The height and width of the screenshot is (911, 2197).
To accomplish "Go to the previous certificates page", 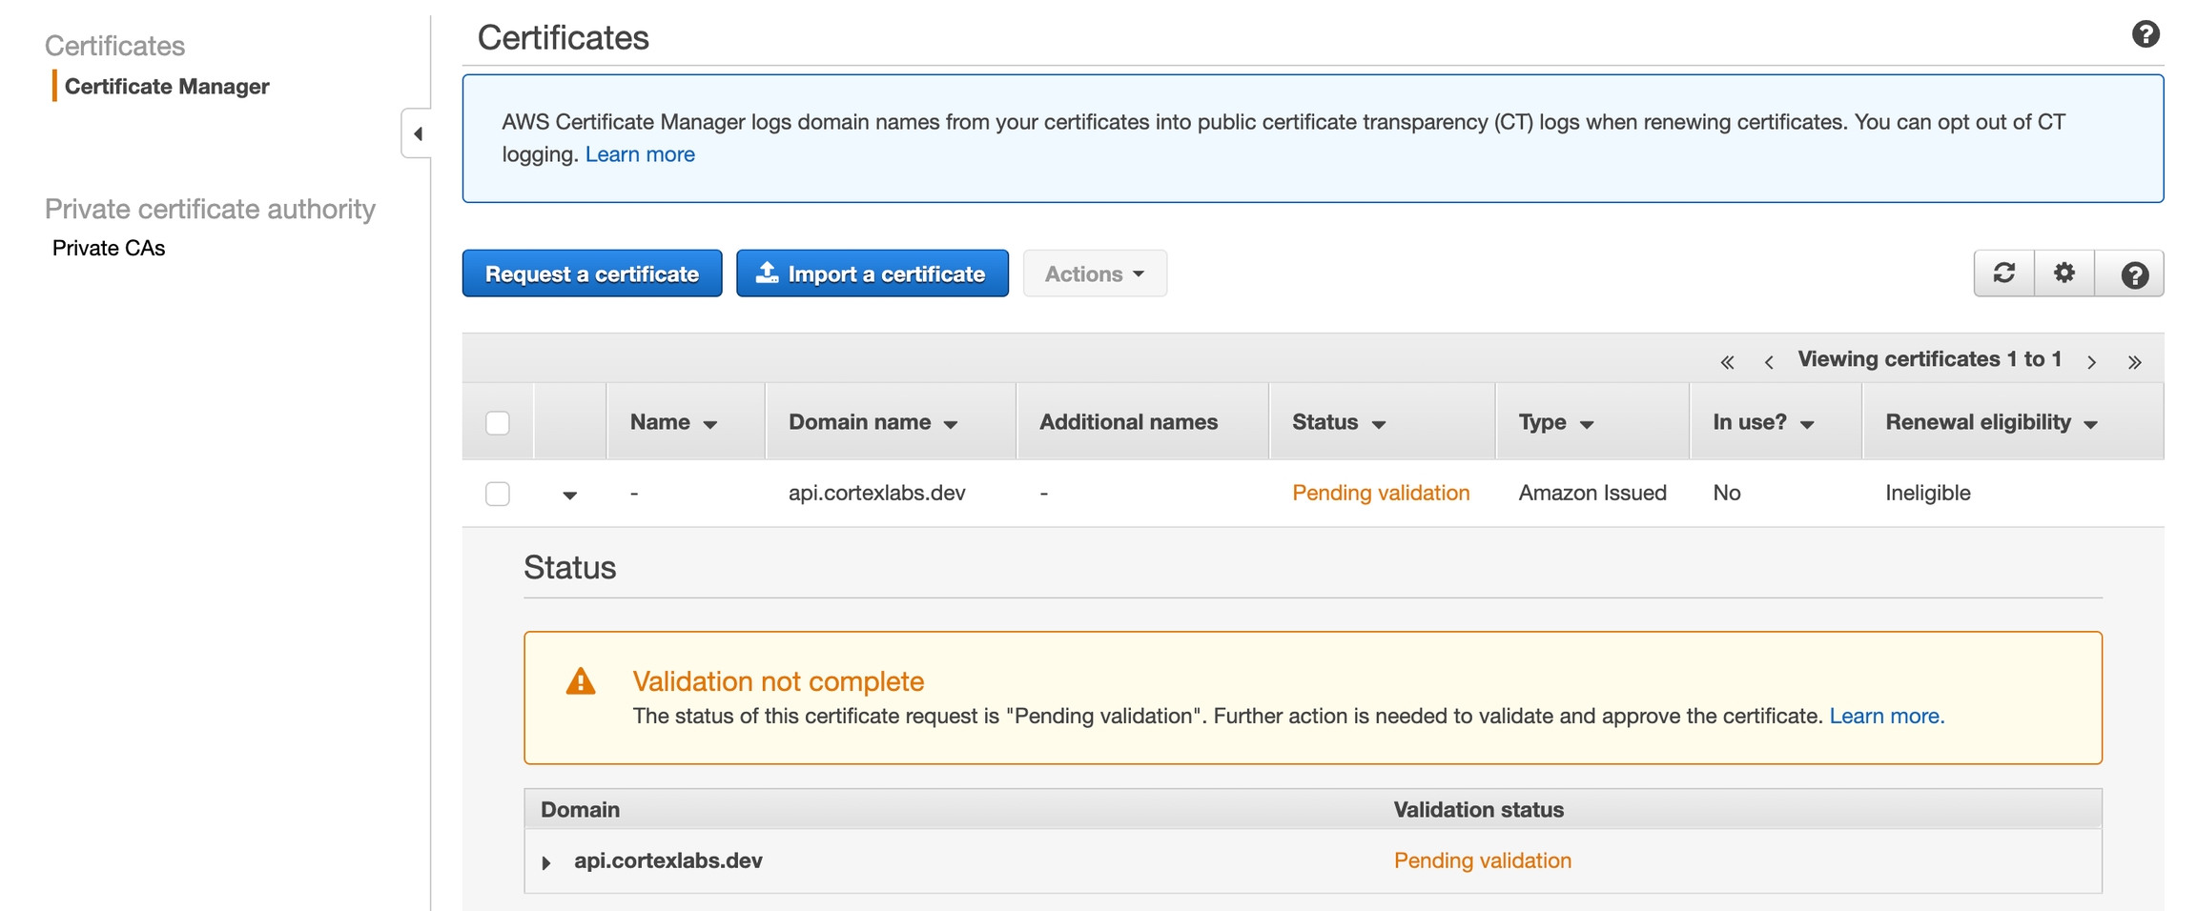I will (x=1769, y=362).
